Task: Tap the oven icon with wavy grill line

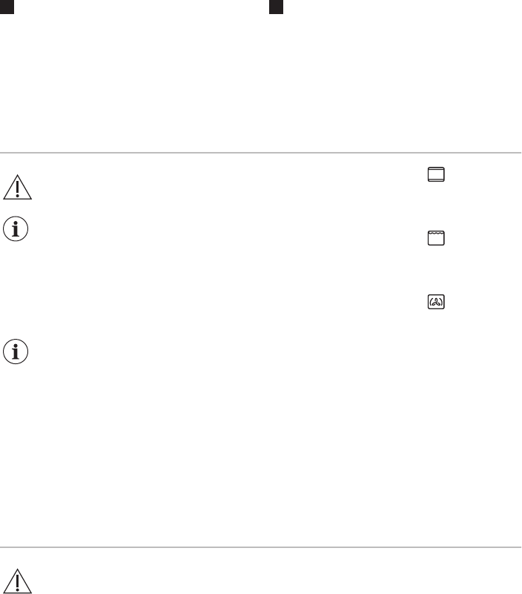Action: click(436, 238)
